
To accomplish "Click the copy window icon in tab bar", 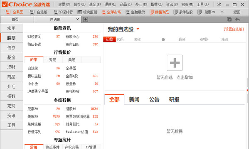I will click(229, 20).
